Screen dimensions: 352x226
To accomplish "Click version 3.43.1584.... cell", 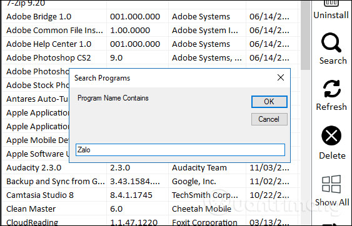I will [135, 182].
